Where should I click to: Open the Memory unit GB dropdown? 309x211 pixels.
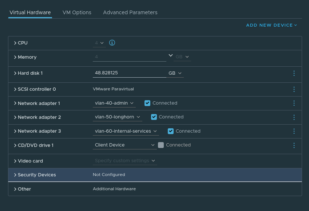pos(182,57)
